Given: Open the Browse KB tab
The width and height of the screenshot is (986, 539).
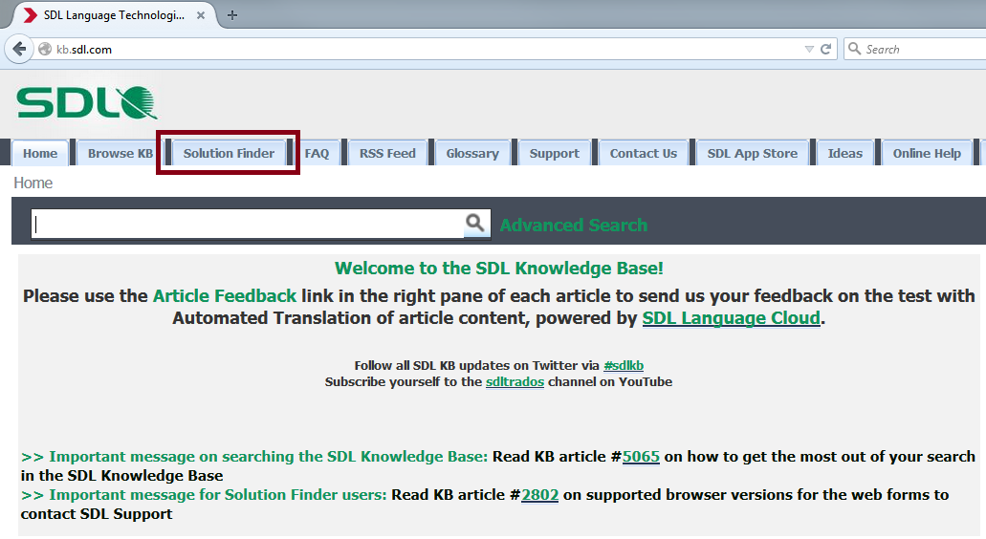Looking at the screenshot, I should click(121, 153).
